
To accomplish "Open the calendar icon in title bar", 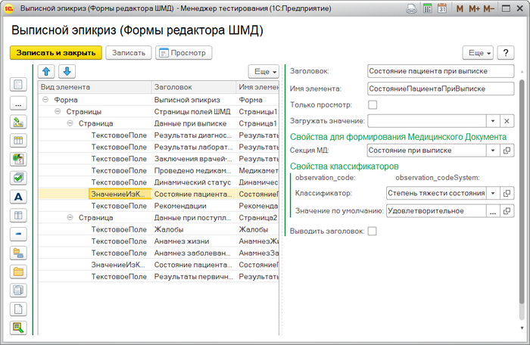I will (x=442, y=8).
